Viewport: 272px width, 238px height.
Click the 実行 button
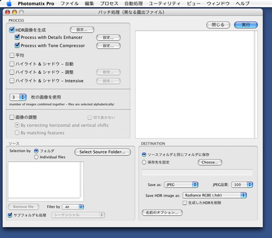[x=246, y=25]
